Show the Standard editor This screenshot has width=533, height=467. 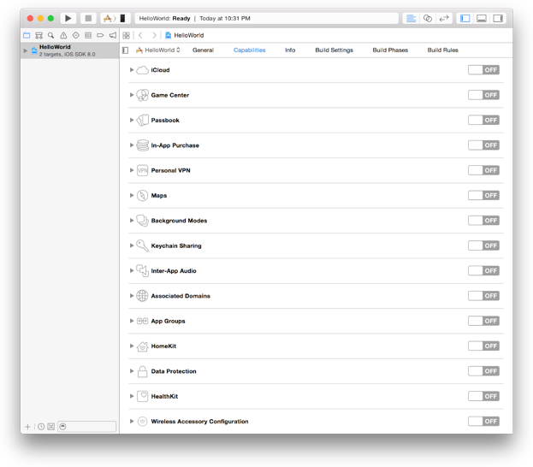coord(411,18)
